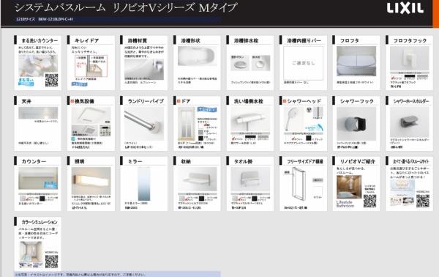Click the シャワーホースホルダー card heading
439x277 pixels.
410,101
